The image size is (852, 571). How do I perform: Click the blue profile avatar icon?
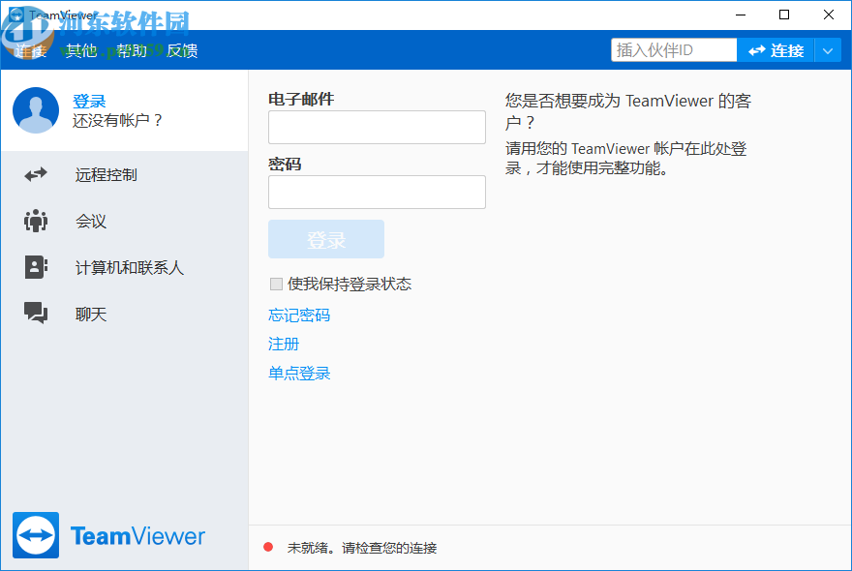click(x=35, y=110)
